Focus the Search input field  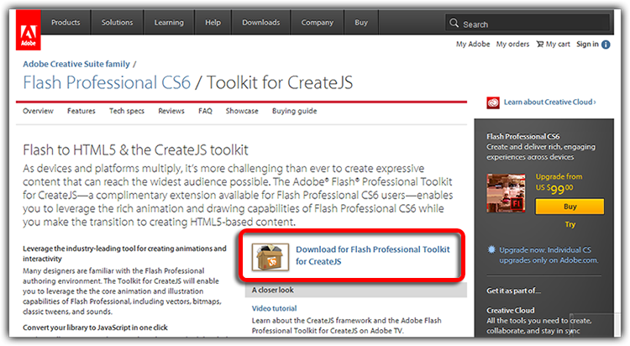tap(528, 24)
